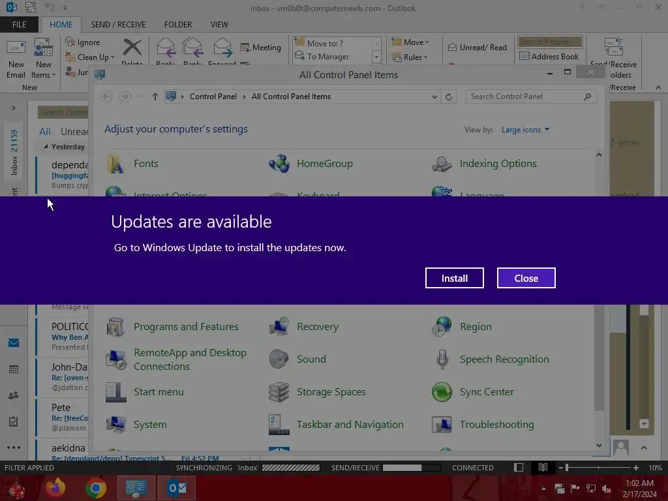Switch to FOLDER tab
The width and height of the screenshot is (668, 501).
pos(177,25)
